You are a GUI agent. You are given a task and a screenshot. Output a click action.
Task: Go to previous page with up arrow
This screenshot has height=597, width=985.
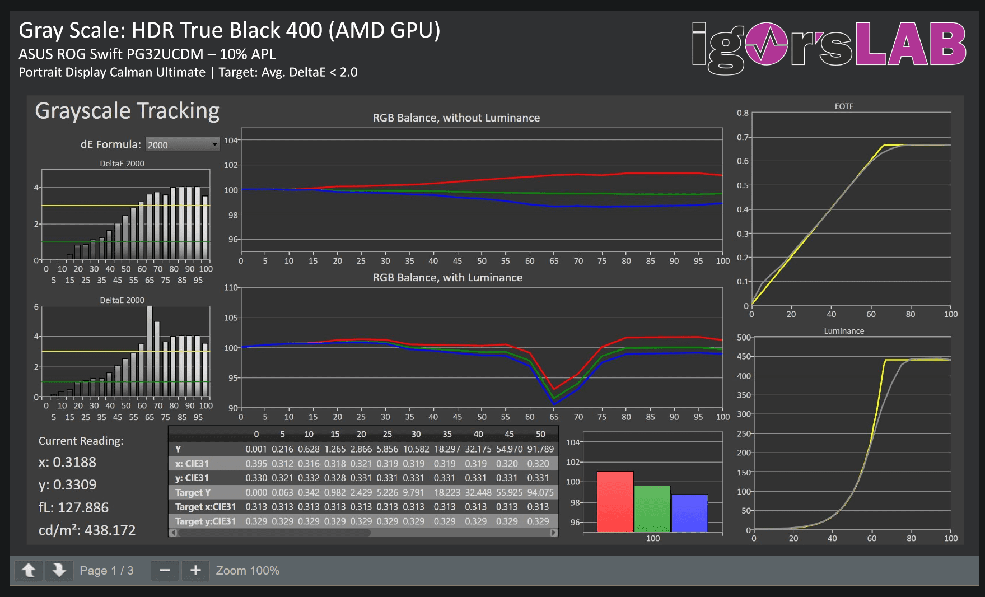point(29,571)
